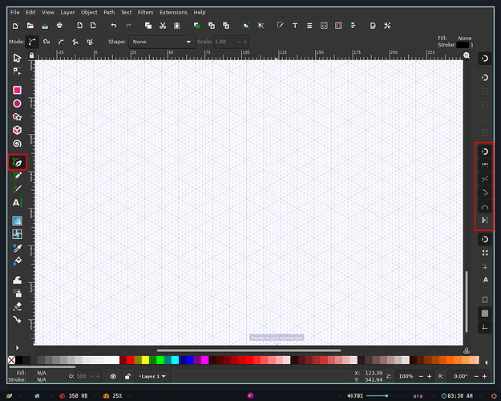Click the Cut scissors icon
The height and width of the screenshot is (401, 501).
(x=163, y=26)
